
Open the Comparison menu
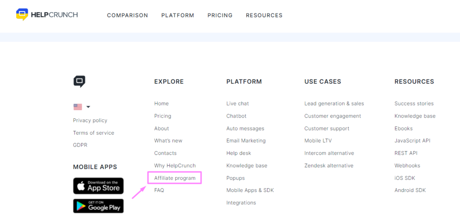click(127, 15)
